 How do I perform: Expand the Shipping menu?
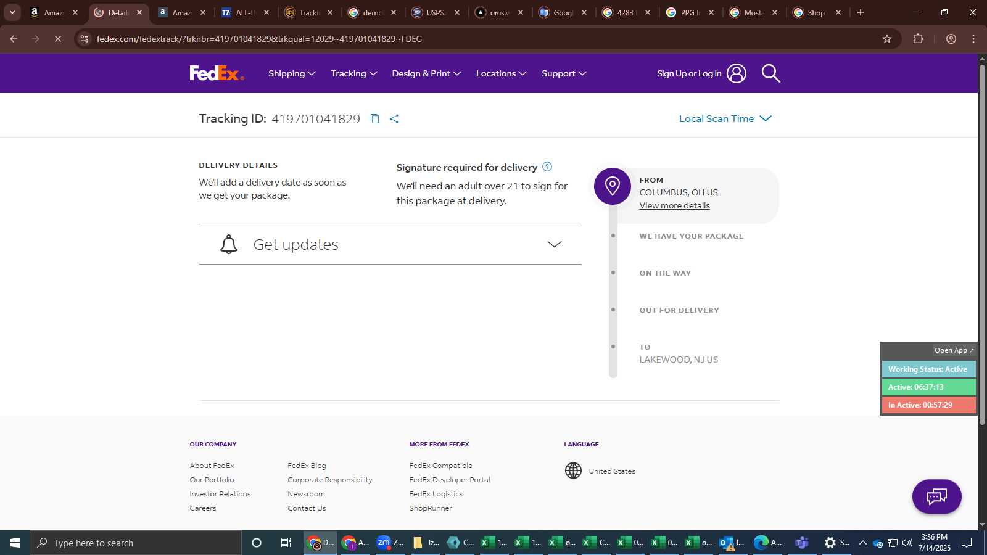tap(292, 73)
